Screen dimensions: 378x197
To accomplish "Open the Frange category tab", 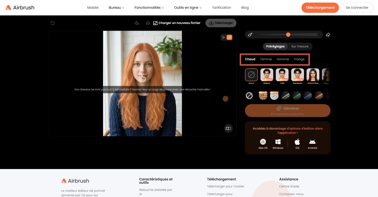I will pyautogui.click(x=299, y=59).
